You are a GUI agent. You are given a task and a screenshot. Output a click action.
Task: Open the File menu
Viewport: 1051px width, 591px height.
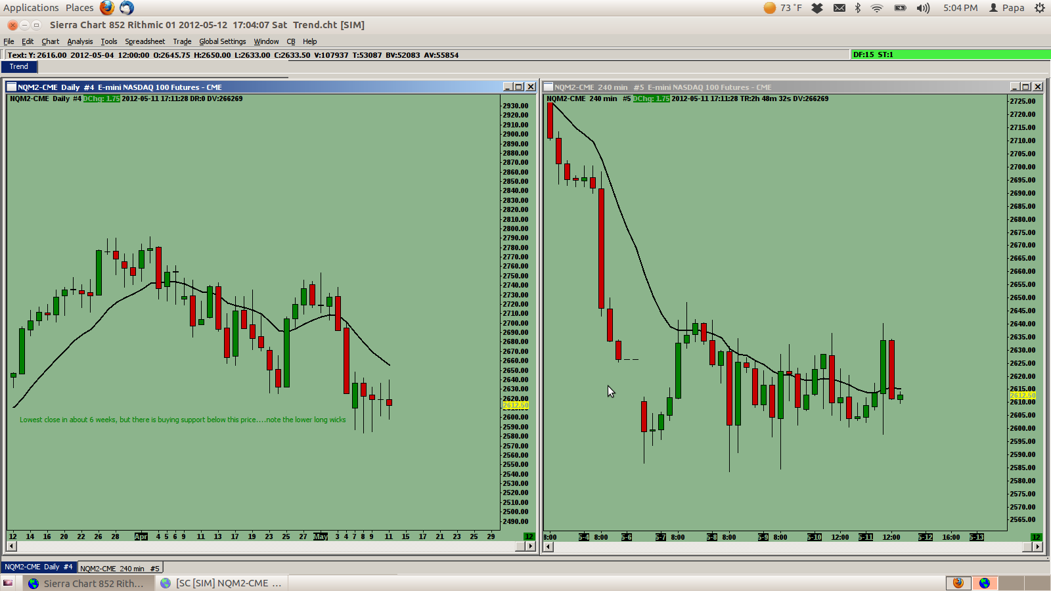9,41
